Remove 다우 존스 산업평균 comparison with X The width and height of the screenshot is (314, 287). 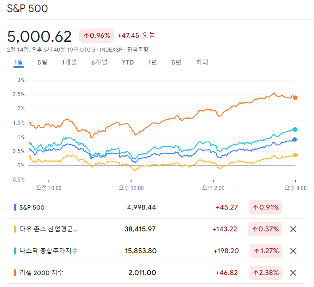(293, 229)
